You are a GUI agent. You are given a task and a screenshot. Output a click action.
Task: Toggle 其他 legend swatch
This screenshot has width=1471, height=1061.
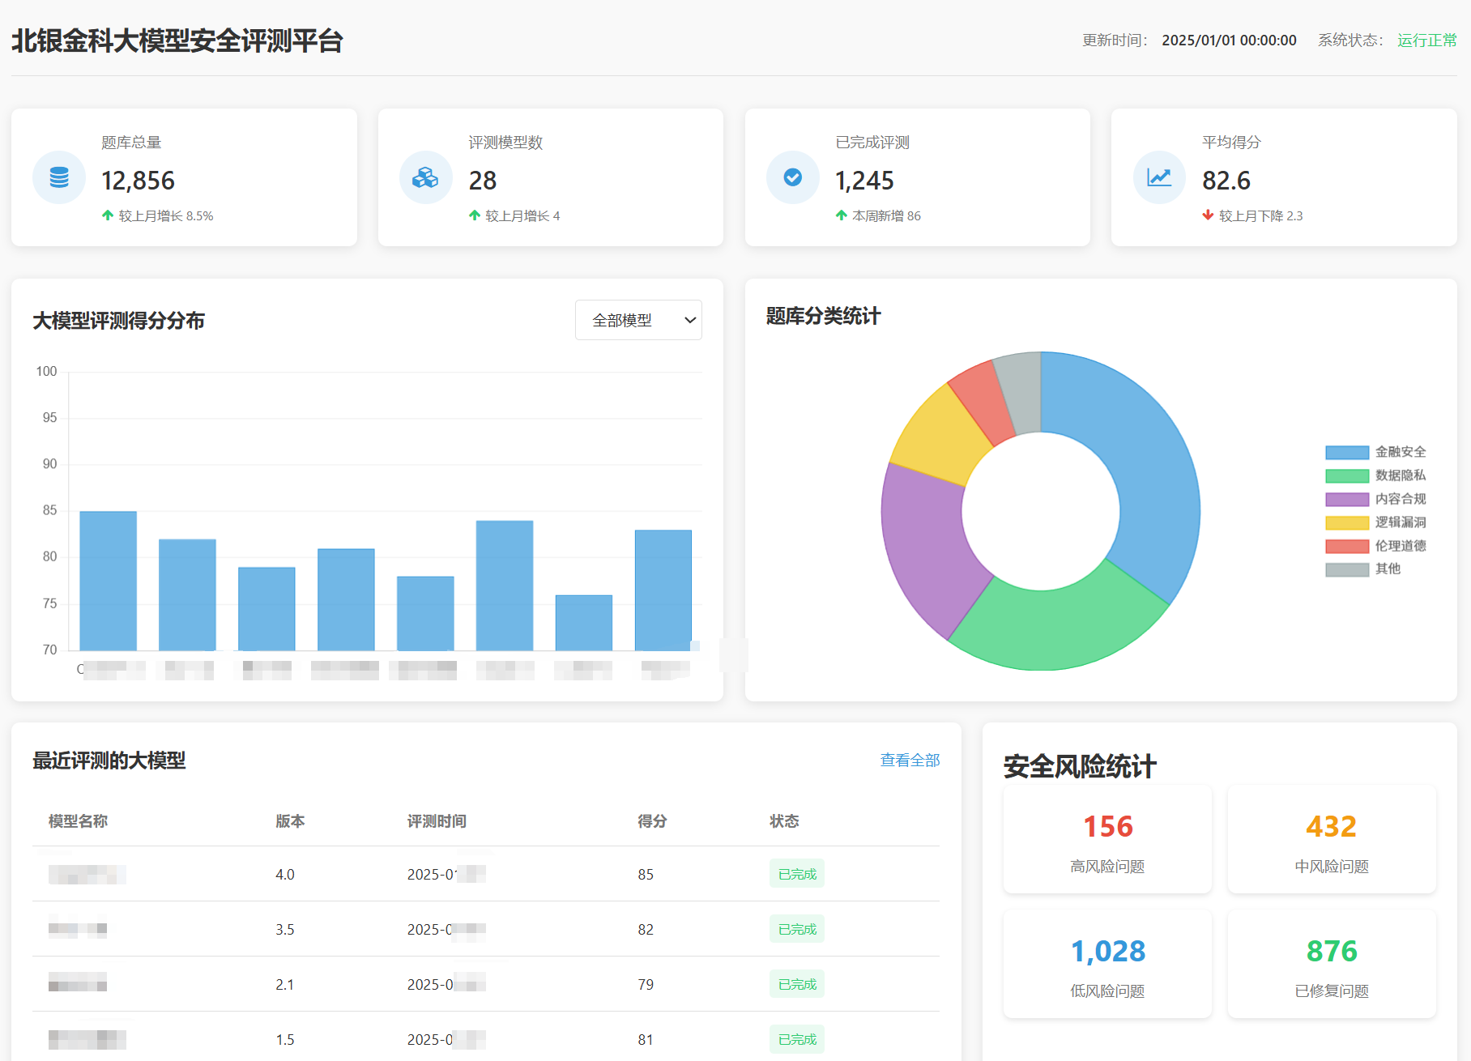1347,569
